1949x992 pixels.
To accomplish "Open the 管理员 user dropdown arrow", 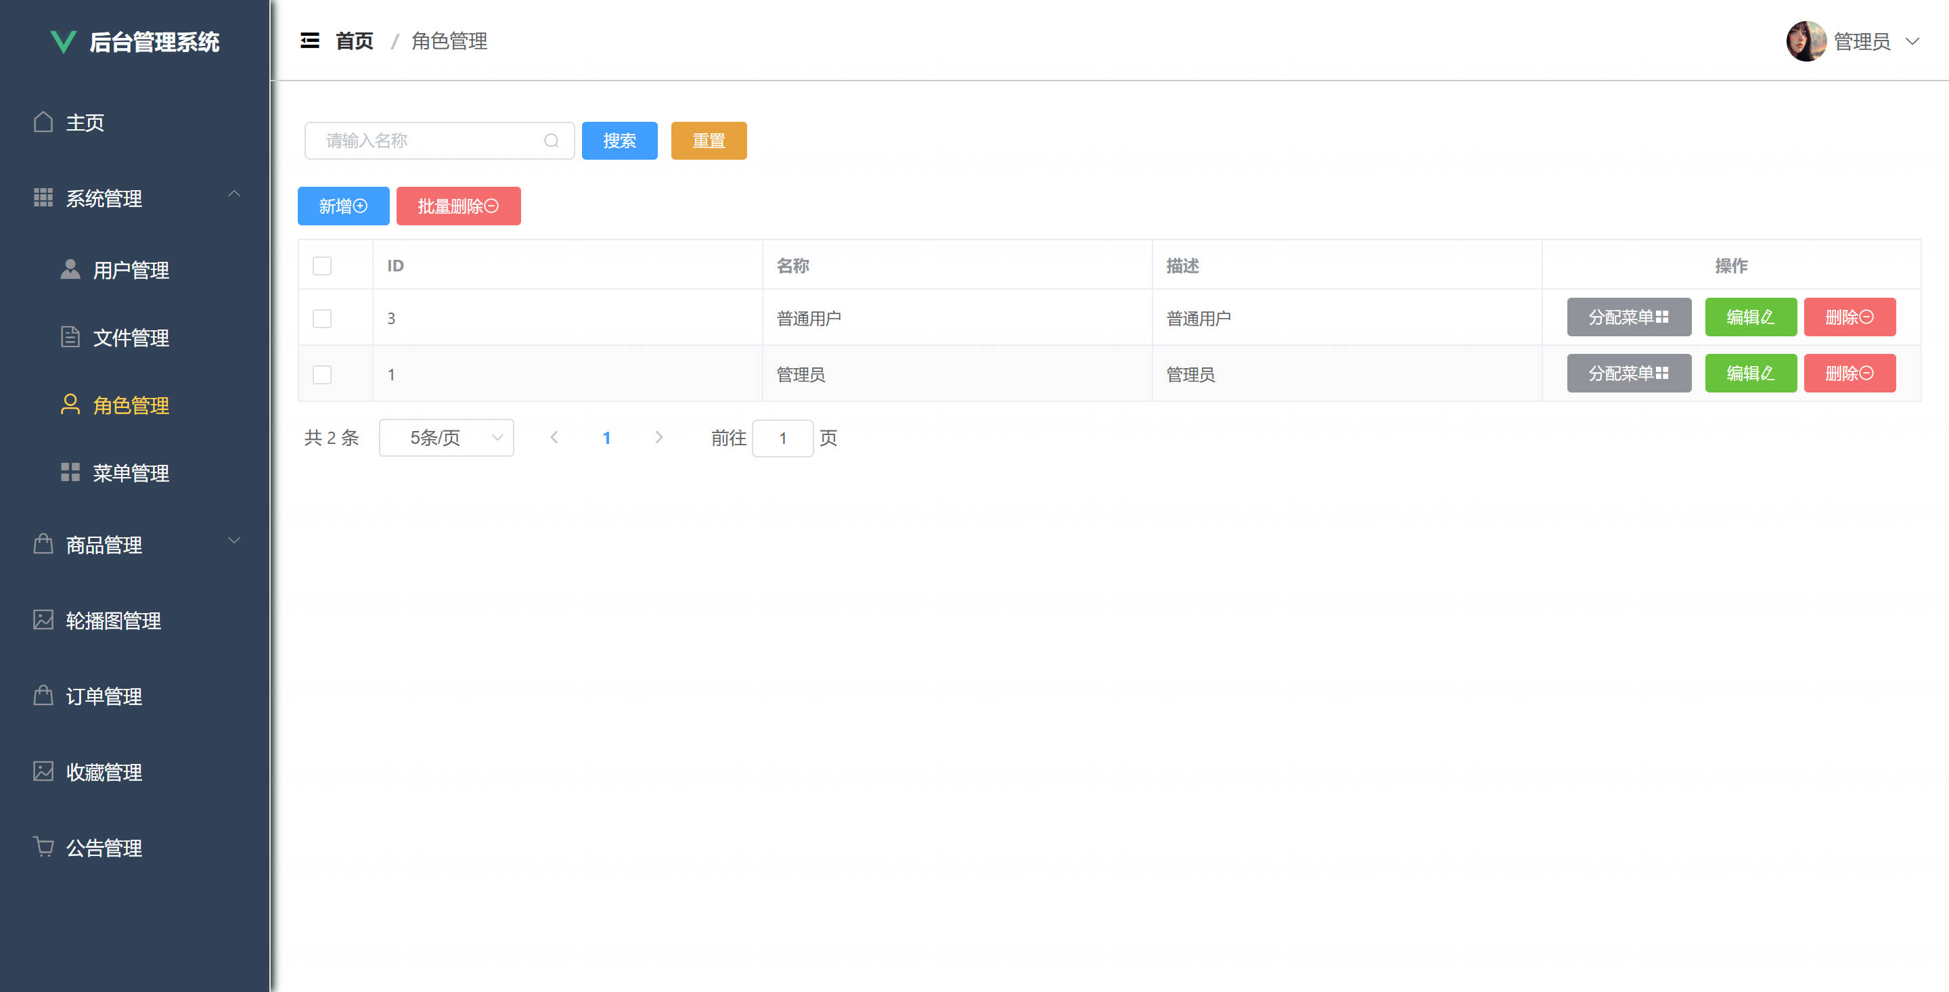I will (1912, 42).
